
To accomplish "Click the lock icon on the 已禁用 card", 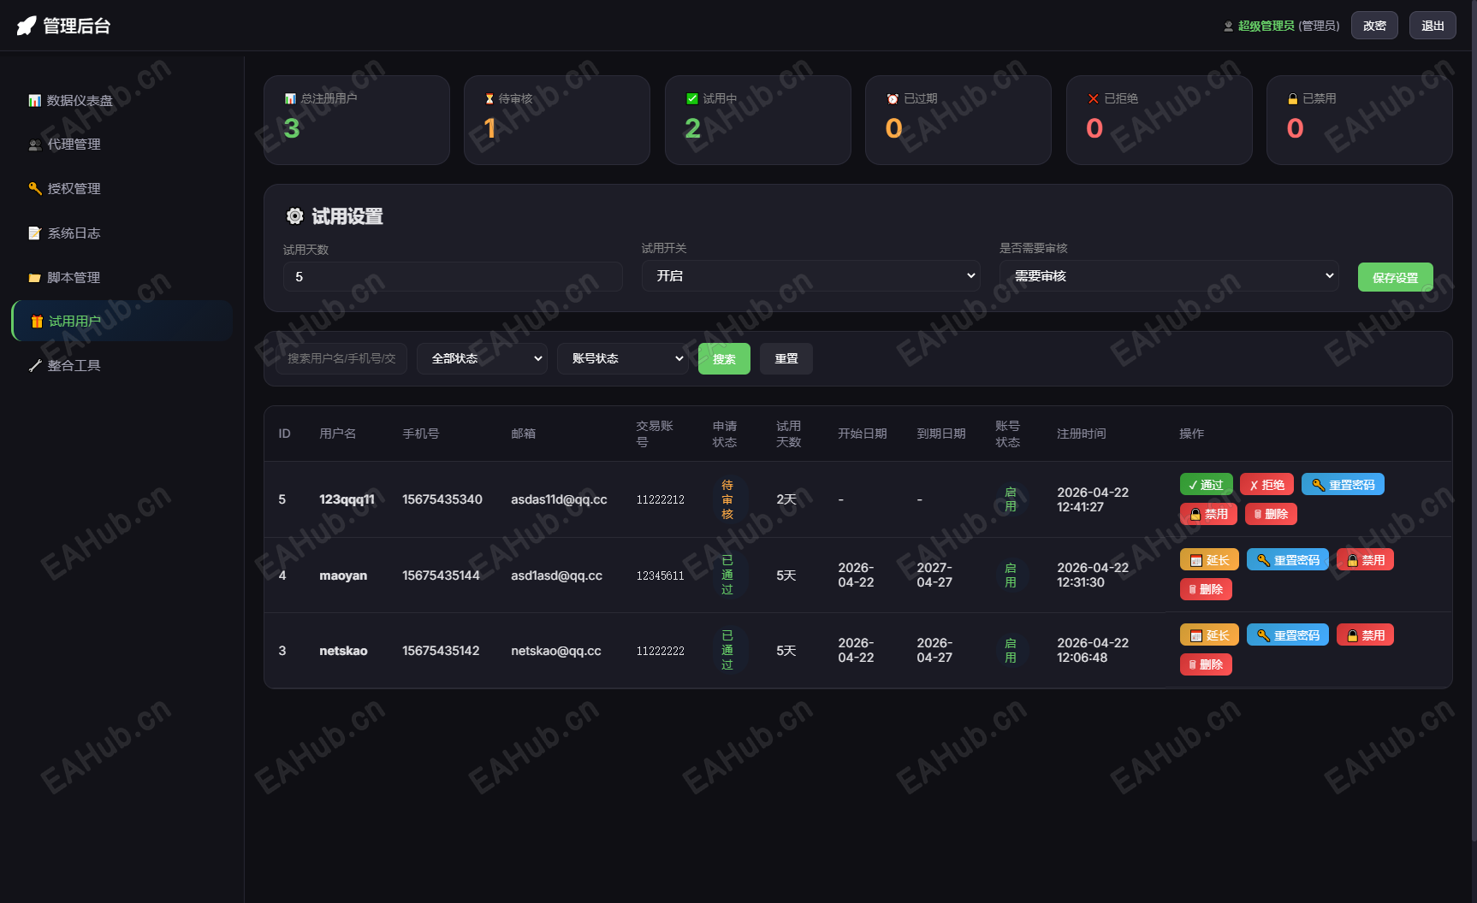I will pos(1293,99).
